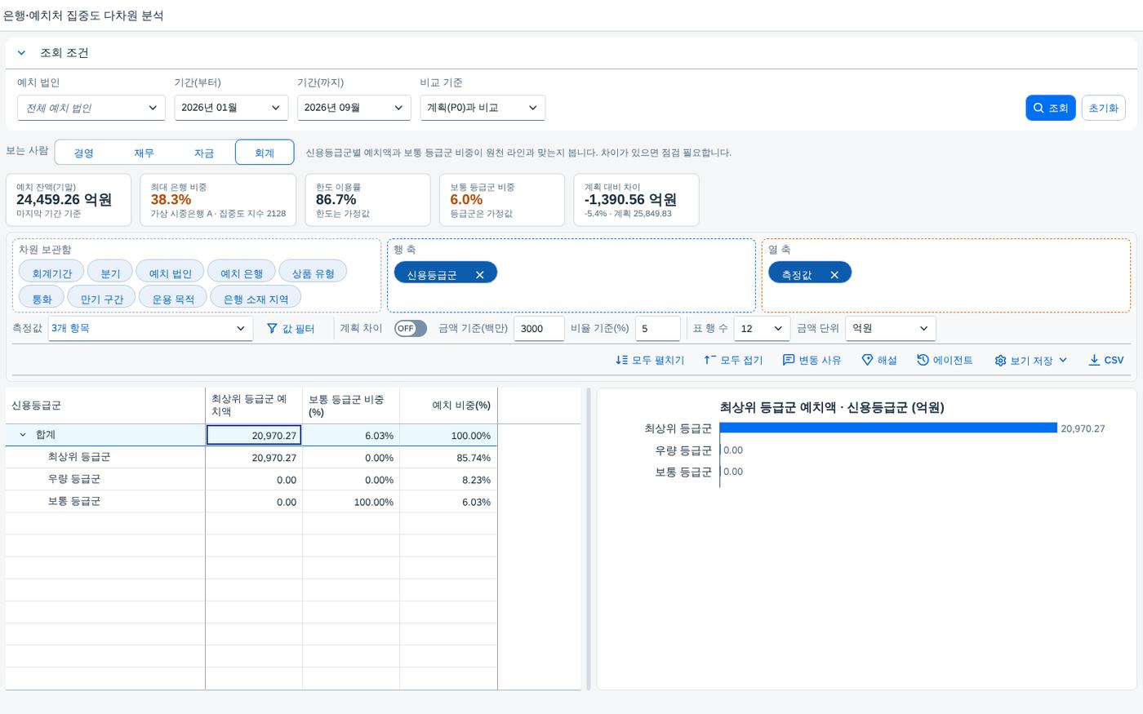1143x714 pixels.
Task: Edit the 비율 기준(%) input field
Action: (x=657, y=328)
